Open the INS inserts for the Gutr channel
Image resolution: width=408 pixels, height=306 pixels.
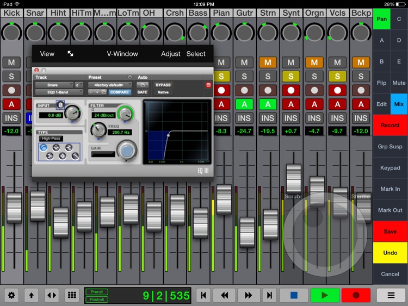tap(244, 118)
